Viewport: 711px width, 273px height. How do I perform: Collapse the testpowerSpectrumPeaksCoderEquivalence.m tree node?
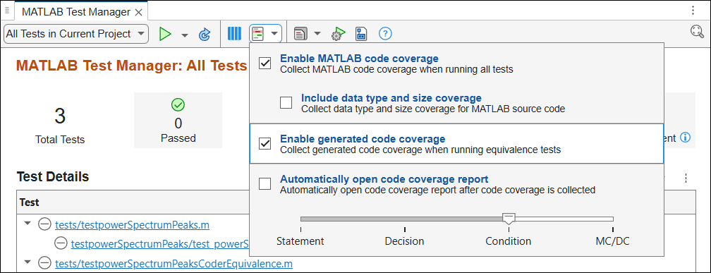[x=28, y=262]
